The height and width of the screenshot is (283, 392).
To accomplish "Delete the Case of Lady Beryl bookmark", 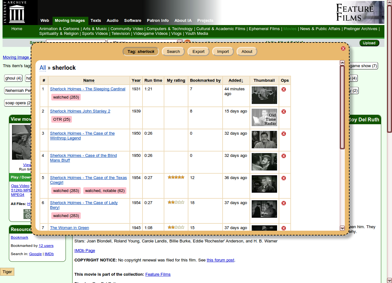I will click(x=284, y=203).
